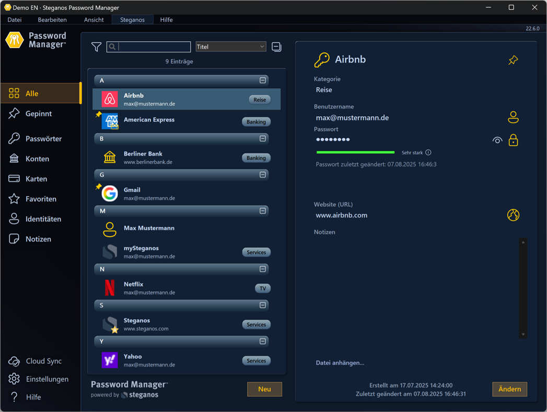Click Datei anhängen link
The width and height of the screenshot is (547, 412).
tap(340, 362)
